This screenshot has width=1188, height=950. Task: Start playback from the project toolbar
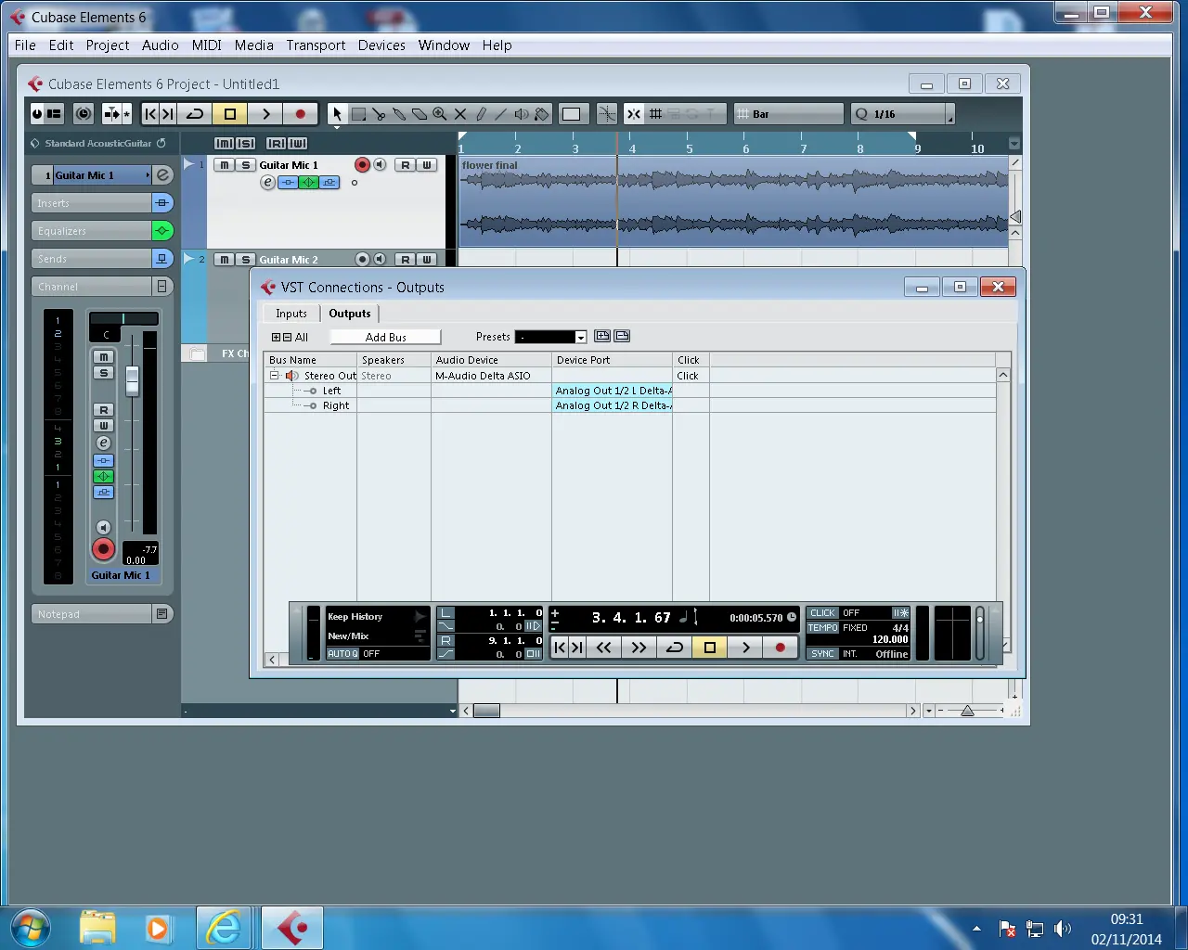pos(265,114)
